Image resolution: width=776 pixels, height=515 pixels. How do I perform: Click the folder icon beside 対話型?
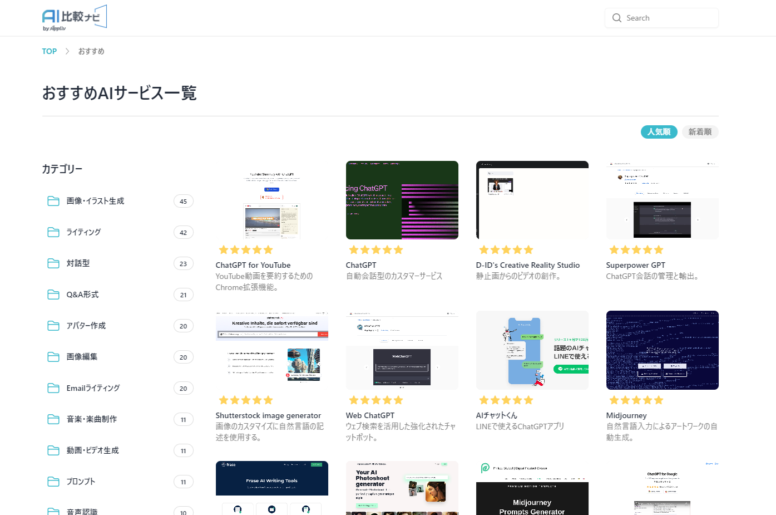tap(53, 263)
